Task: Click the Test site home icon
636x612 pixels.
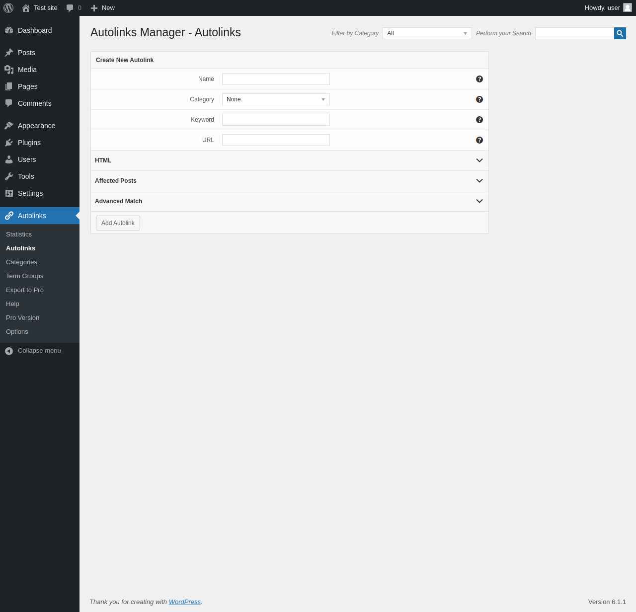Action: click(26, 8)
